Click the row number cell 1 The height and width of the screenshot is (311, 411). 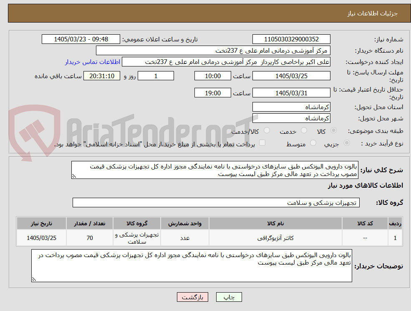[x=395, y=238]
